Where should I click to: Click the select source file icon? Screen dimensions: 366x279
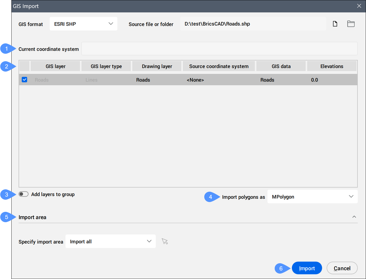(x=335, y=24)
